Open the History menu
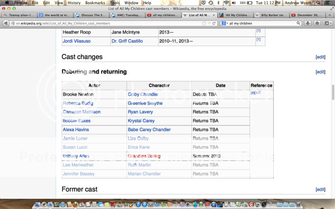This screenshot has height=209, width=335. 74,3
